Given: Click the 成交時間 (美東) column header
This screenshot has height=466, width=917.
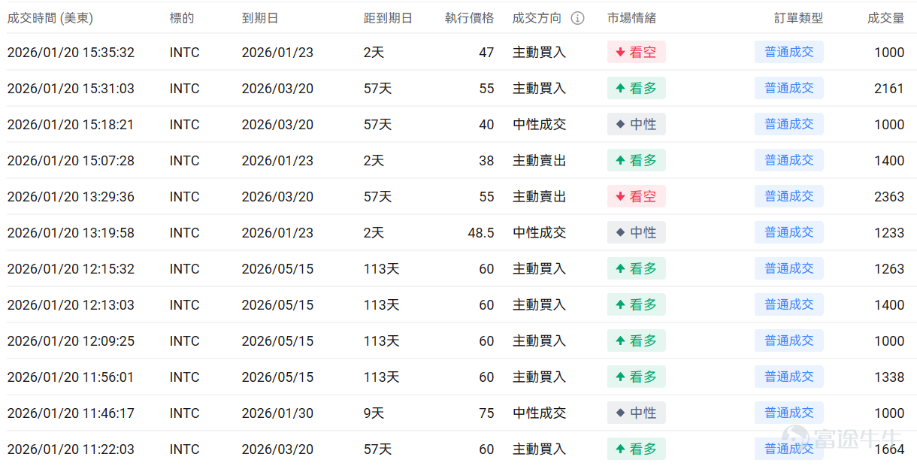Looking at the screenshot, I should (50, 18).
